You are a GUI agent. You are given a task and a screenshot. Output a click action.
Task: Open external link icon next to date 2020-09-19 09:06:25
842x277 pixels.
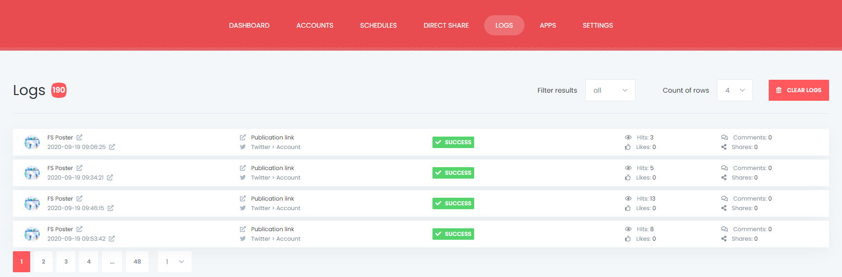pyautogui.click(x=112, y=147)
